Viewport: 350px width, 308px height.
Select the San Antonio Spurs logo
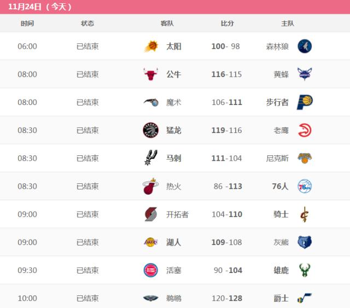(x=150, y=158)
